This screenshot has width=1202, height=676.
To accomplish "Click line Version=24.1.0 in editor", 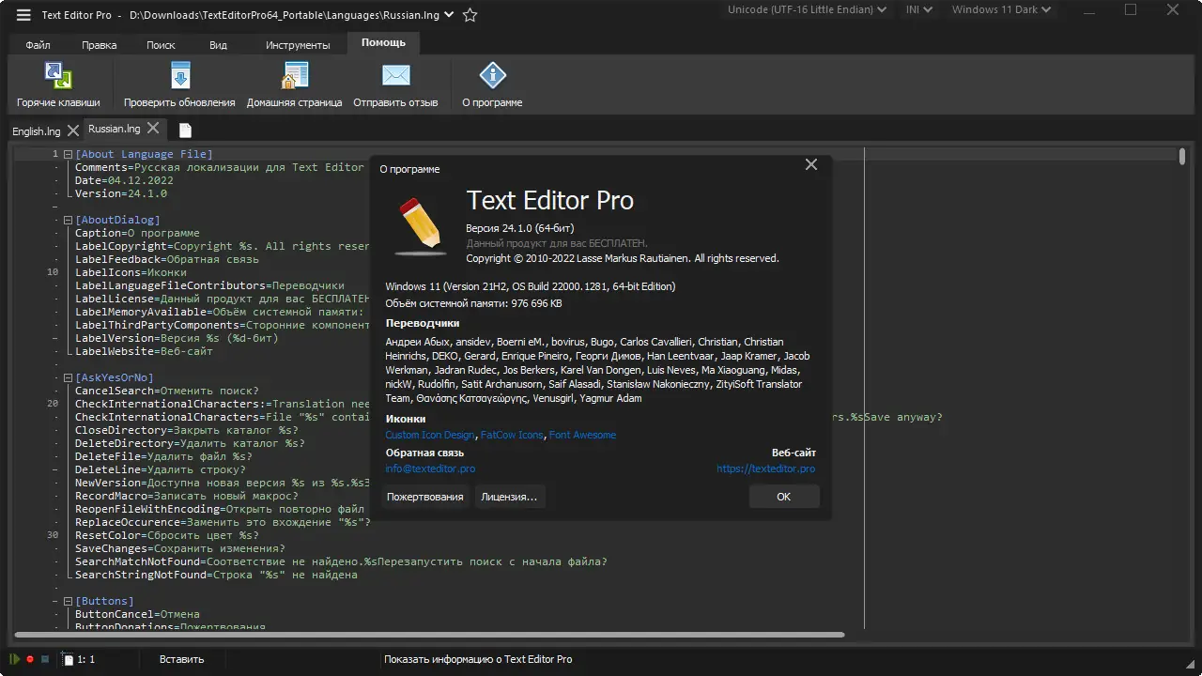I will pyautogui.click(x=121, y=193).
